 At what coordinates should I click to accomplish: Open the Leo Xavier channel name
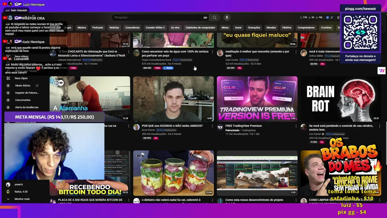click(315, 134)
